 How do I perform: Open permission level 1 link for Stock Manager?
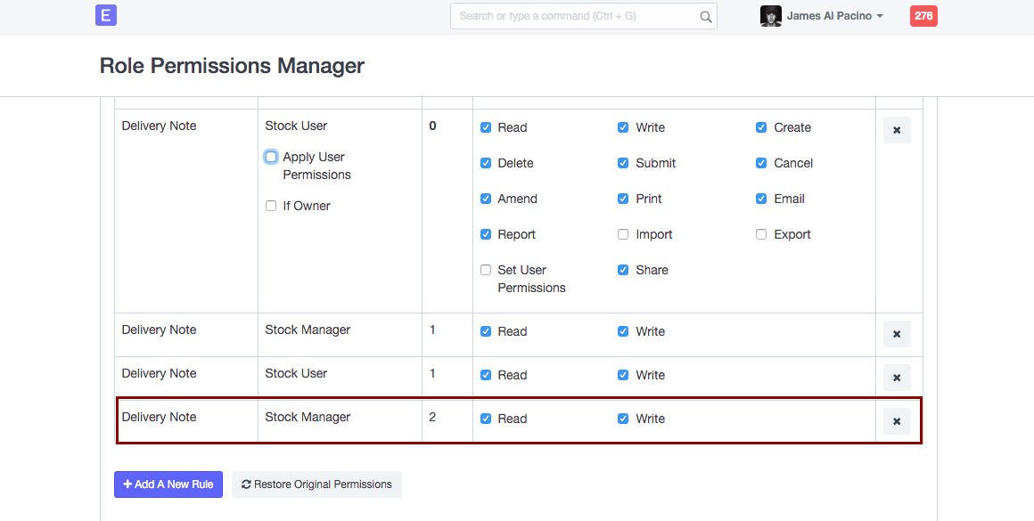(x=432, y=330)
